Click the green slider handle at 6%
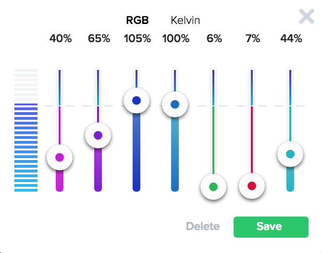Screen dimensions: 322x253 213,186
